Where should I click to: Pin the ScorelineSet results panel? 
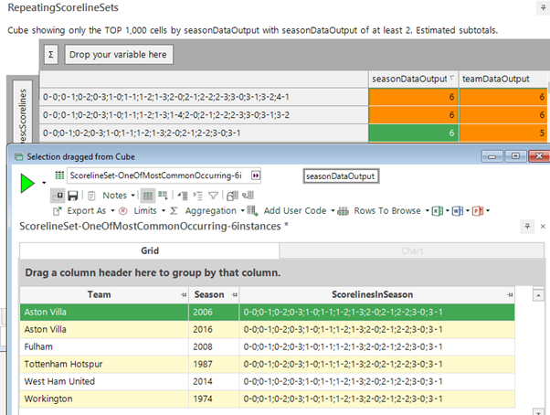point(527,227)
